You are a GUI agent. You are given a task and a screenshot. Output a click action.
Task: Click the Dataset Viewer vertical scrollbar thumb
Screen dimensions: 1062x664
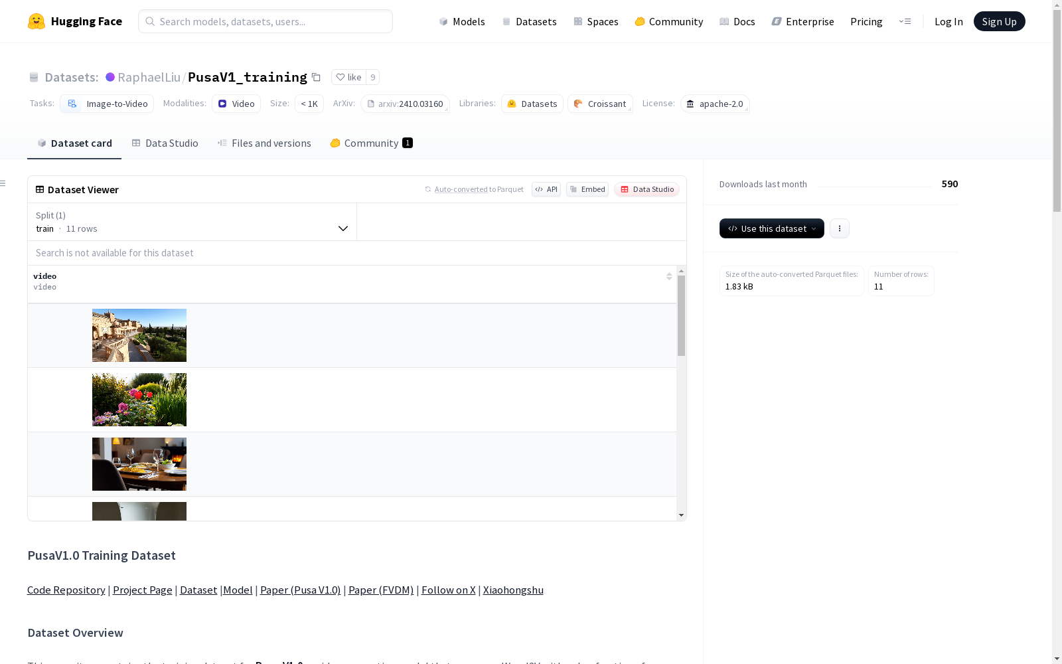[681, 315]
